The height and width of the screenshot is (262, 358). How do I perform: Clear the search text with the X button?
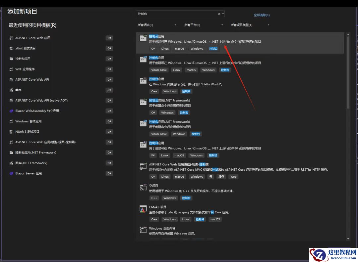(x=219, y=14)
